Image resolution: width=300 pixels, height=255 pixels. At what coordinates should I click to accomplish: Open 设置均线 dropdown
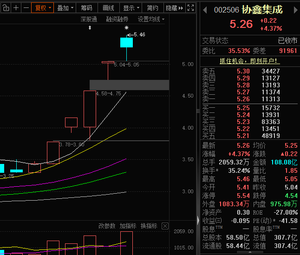click(151, 19)
